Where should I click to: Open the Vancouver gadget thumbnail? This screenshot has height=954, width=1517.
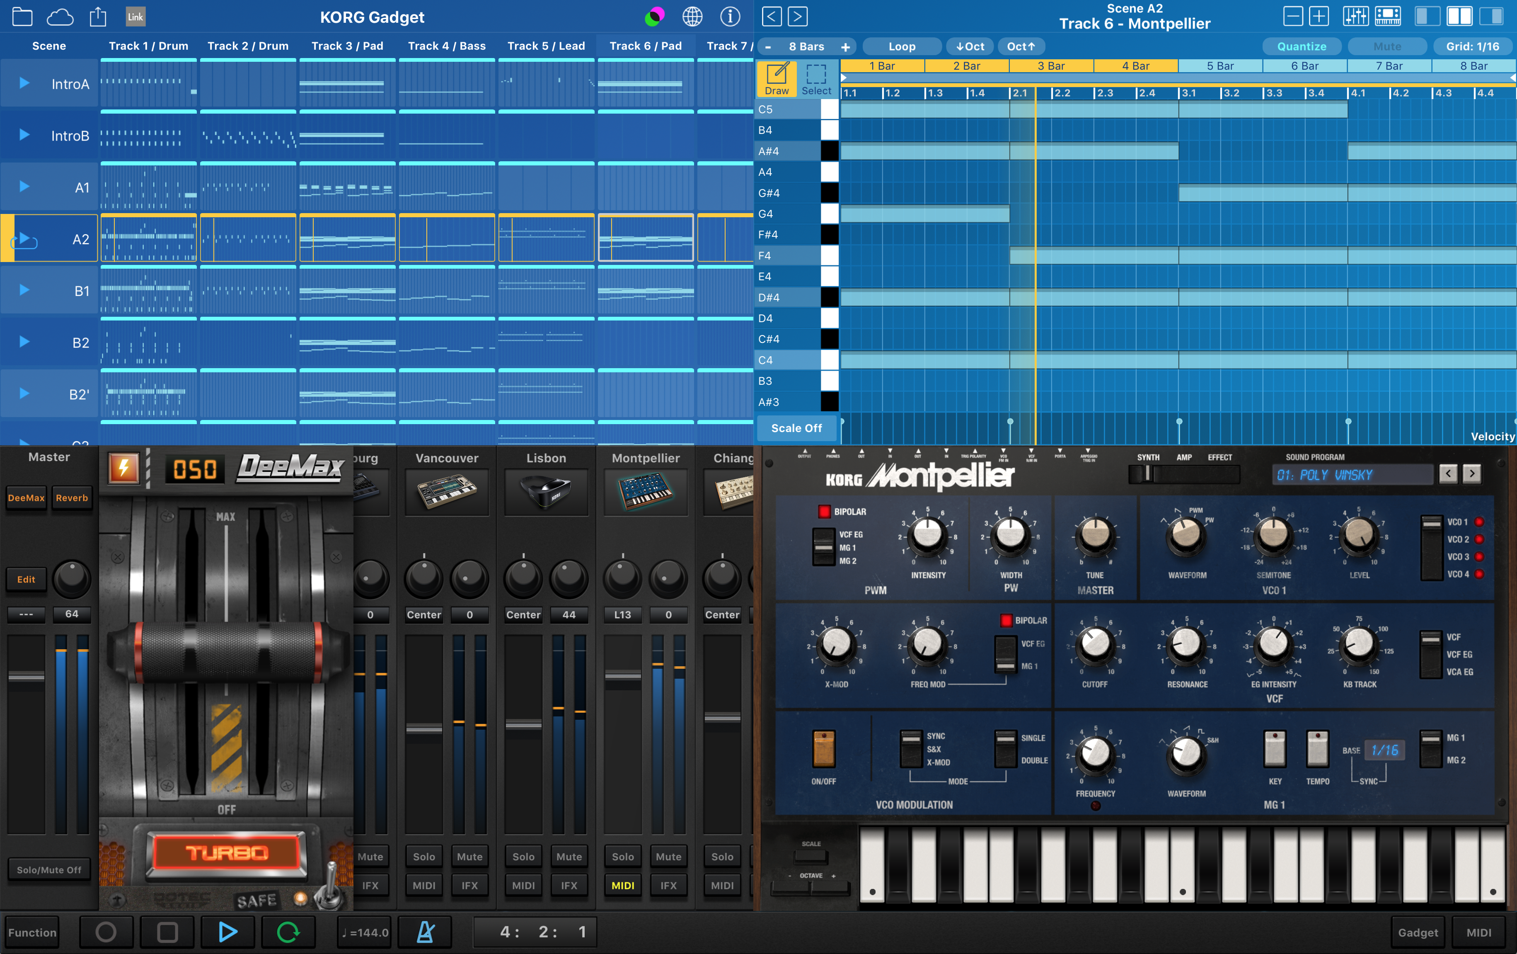coord(447,493)
